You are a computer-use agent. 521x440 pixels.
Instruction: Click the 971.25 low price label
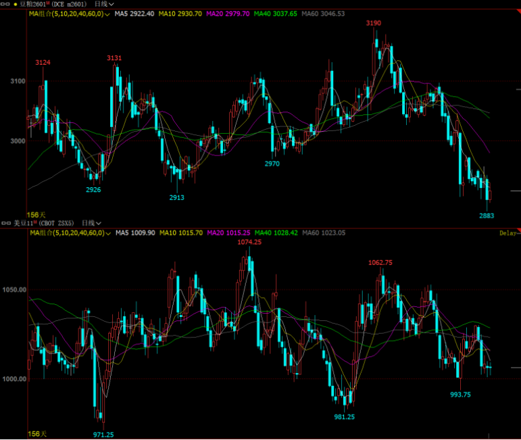103,434
